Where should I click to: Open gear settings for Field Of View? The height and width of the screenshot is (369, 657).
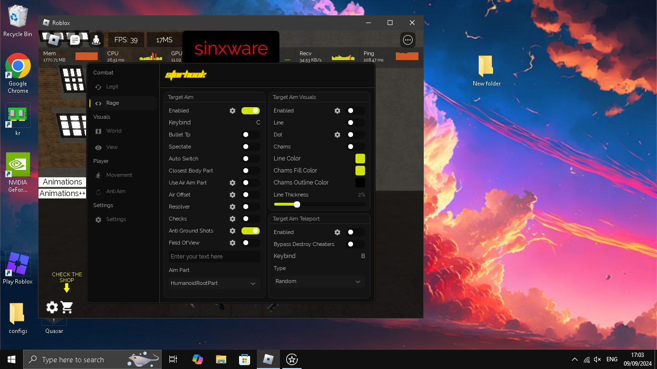(232, 243)
